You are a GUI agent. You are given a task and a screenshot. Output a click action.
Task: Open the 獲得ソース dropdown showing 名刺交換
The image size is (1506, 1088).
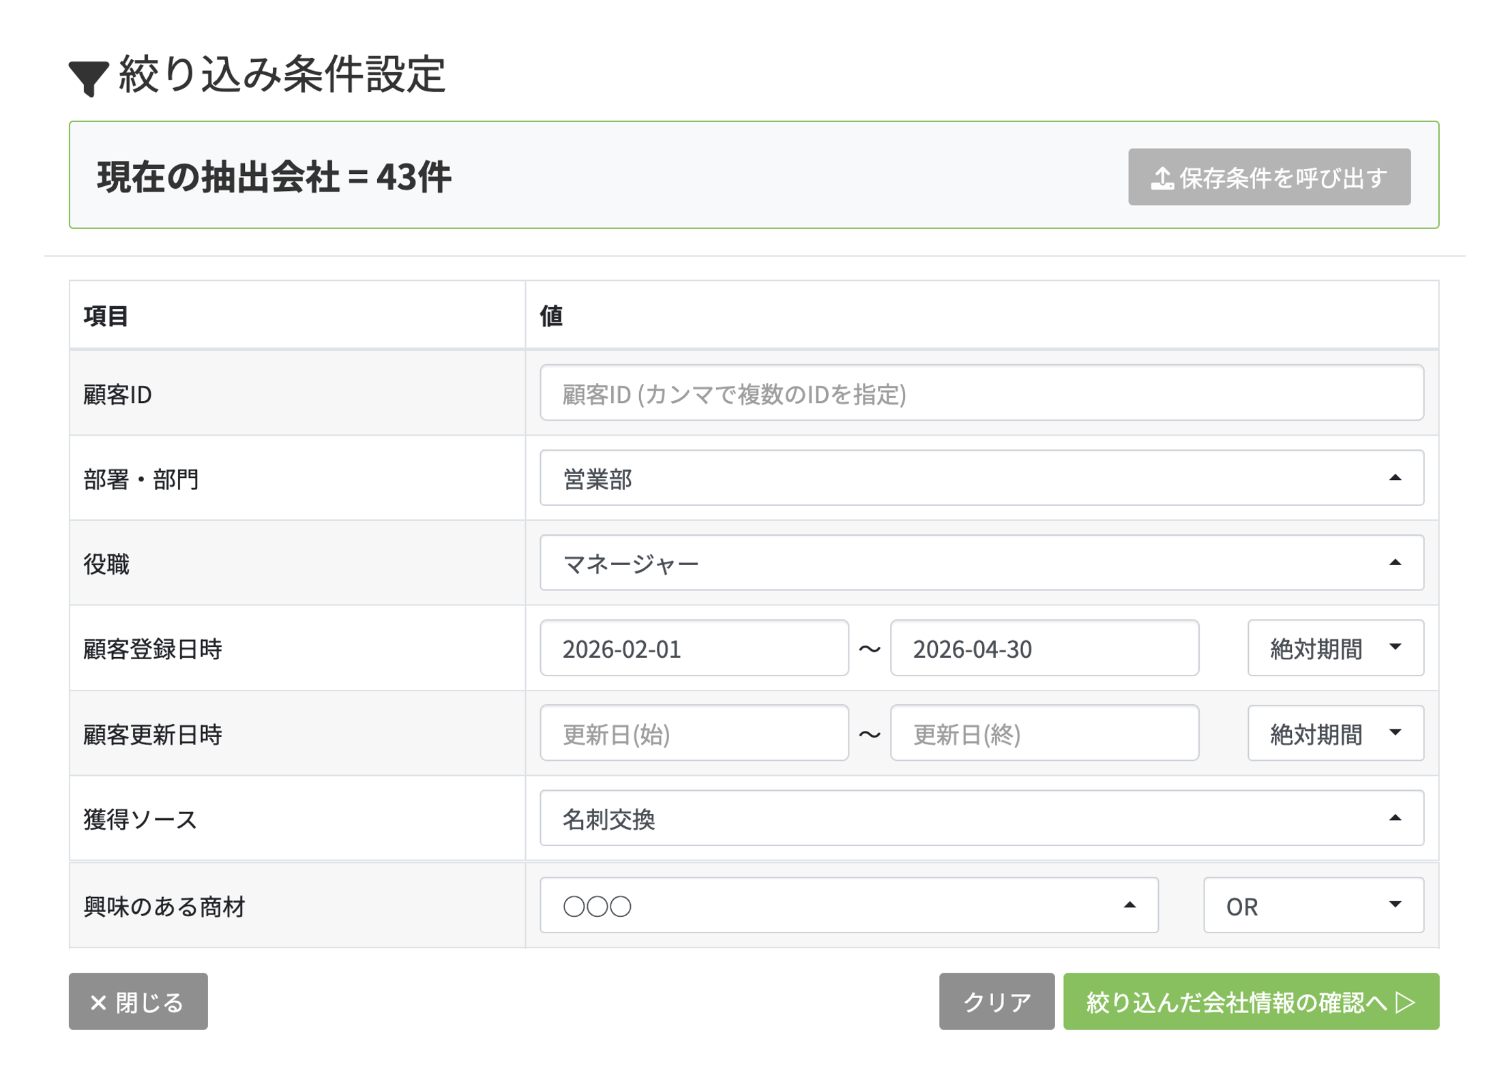point(981,818)
